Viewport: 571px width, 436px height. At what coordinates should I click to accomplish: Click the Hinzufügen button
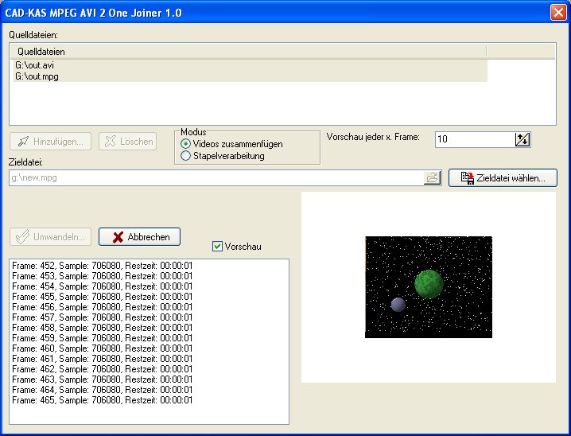(51, 142)
